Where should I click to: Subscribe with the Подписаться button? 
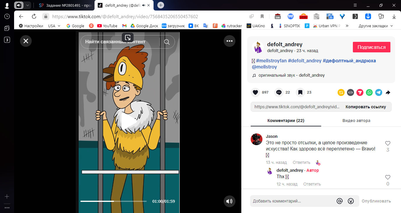(372, 47)
